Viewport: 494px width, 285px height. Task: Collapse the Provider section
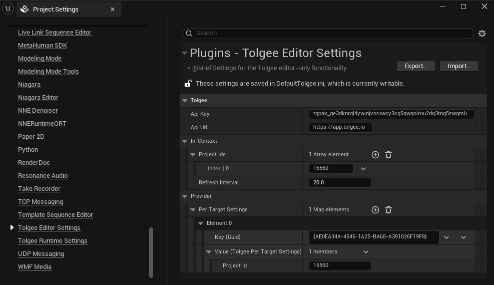click(x=184, y=196)
